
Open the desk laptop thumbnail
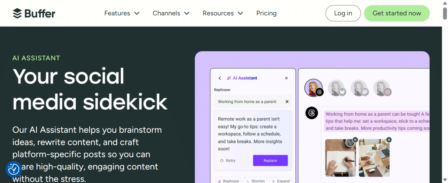pos(374,158)
